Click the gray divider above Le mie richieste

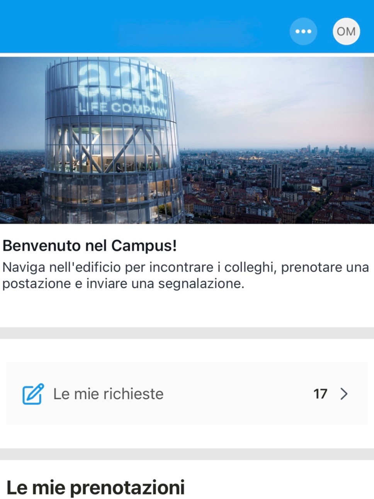pyautogui.click(x=187, y=333)
